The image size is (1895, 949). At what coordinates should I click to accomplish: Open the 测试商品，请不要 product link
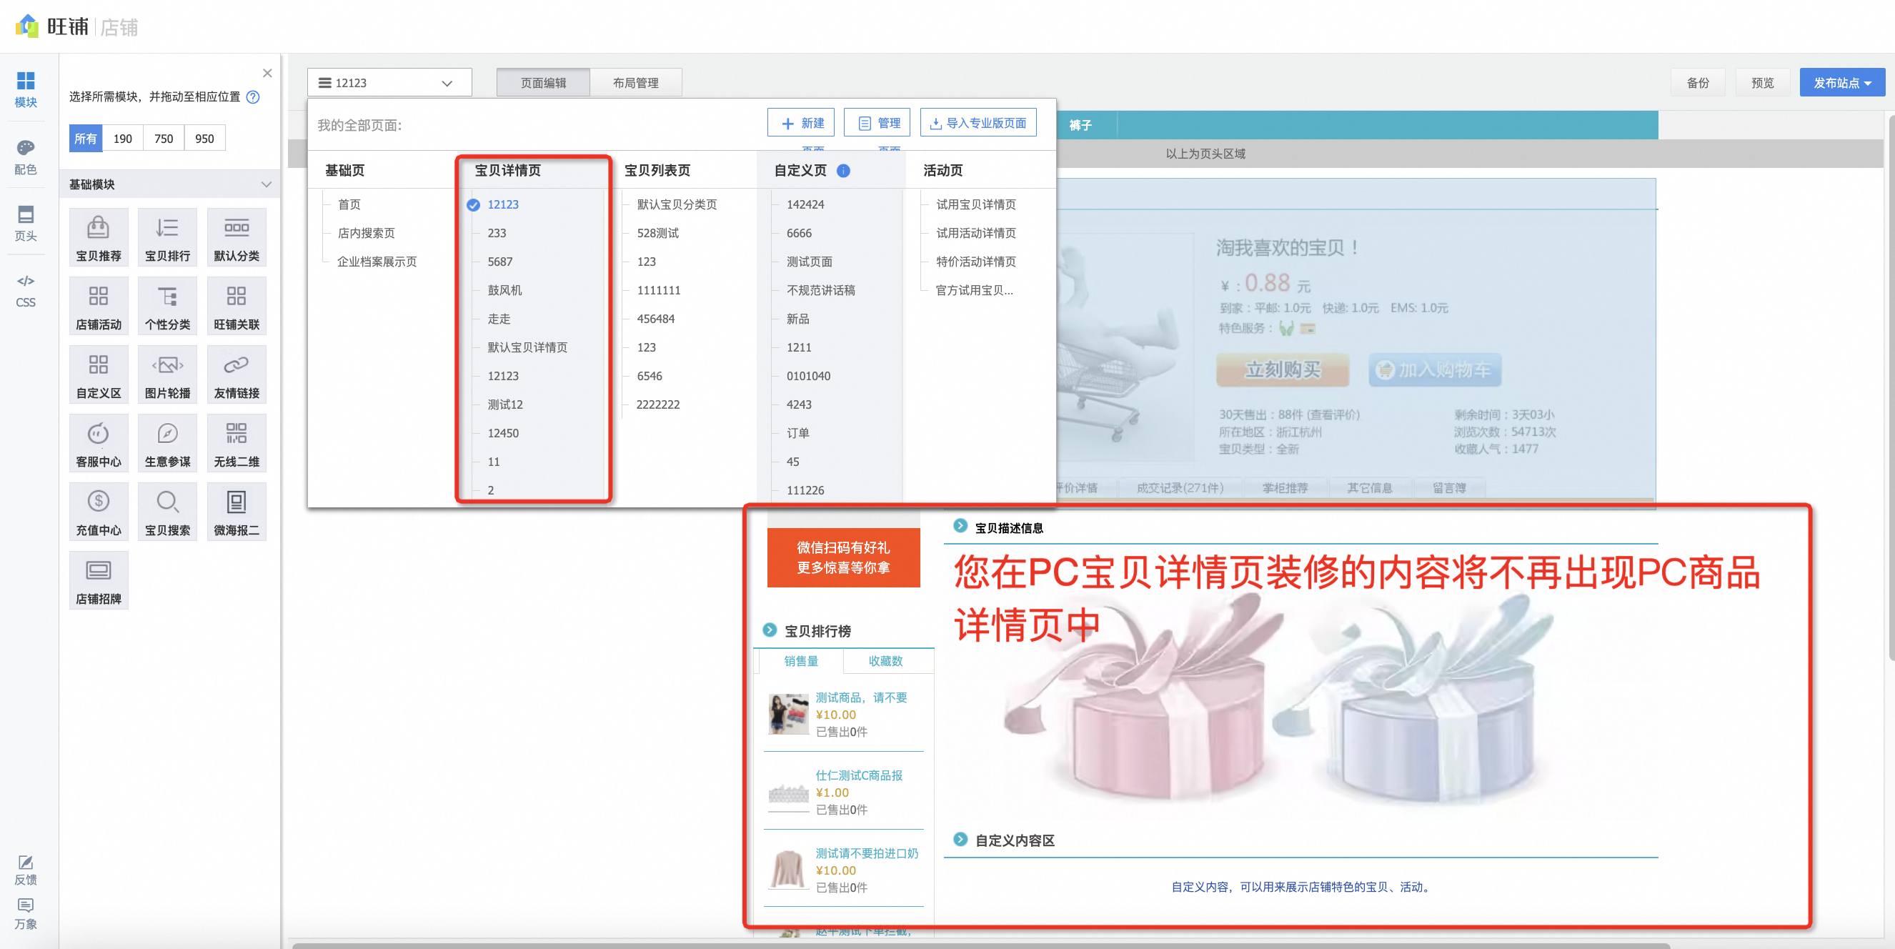tap(861, 697)
